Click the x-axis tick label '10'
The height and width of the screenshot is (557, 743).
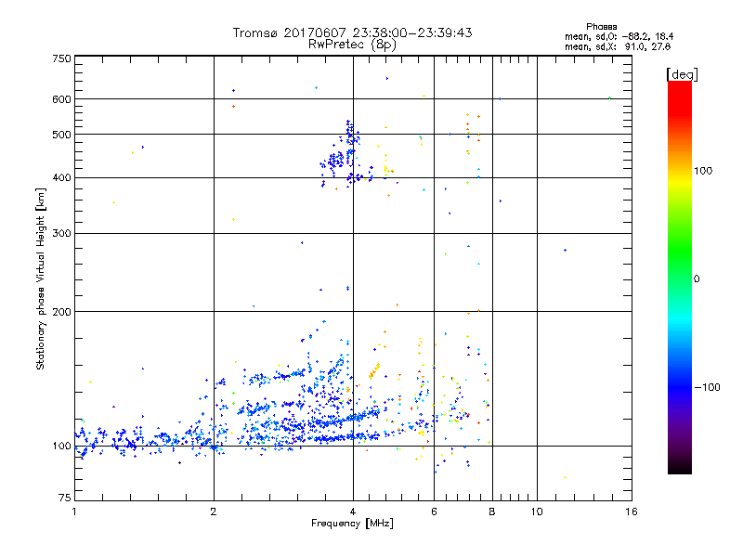click(x=537, y=512)
